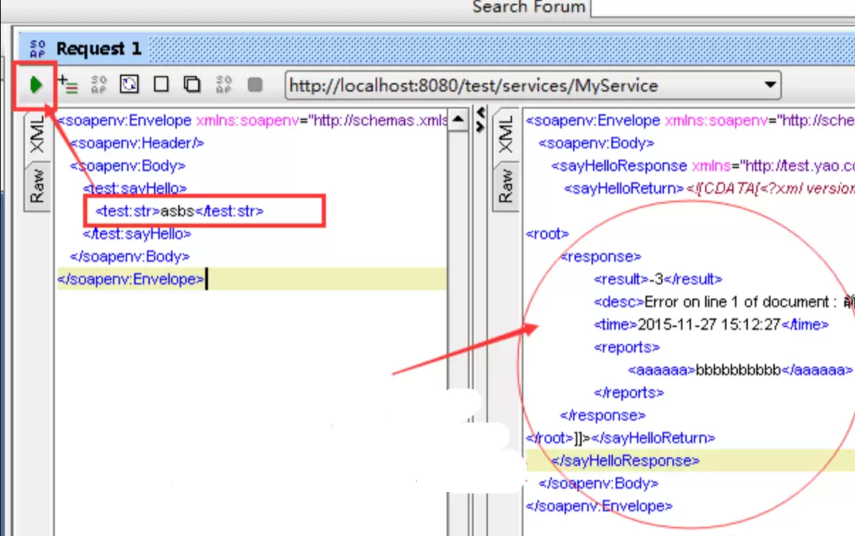Image resolution: width=855 pixels, height=536 pixels.
Task: Click the grey stop request button
Action: click(255, 85)
